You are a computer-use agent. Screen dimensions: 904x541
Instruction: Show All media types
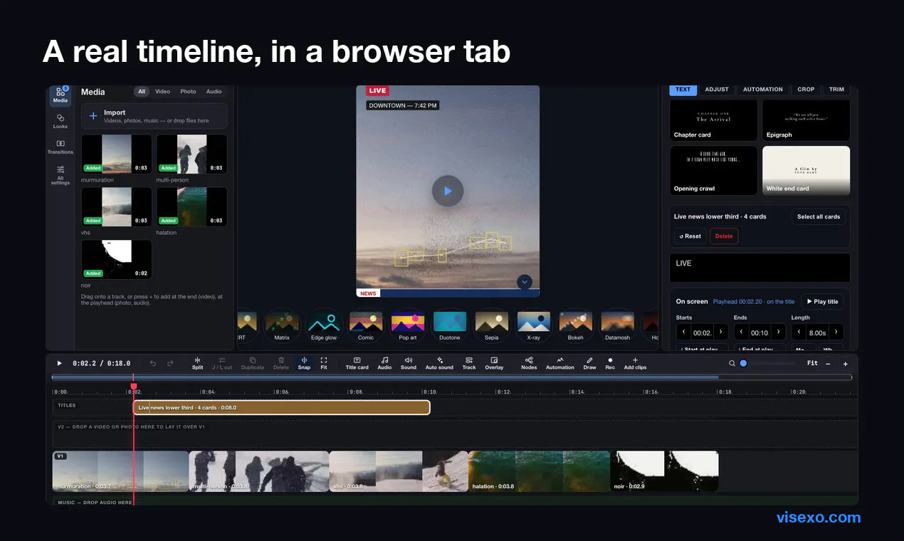[142, 91]
